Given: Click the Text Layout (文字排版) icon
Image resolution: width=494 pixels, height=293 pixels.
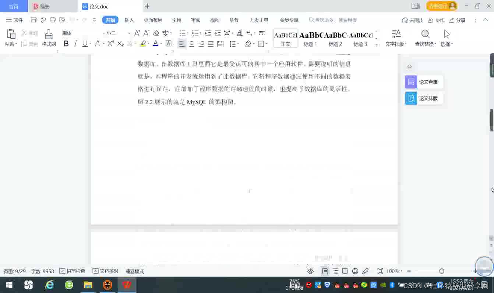Looking at the screenshot, I should (396, 34).
